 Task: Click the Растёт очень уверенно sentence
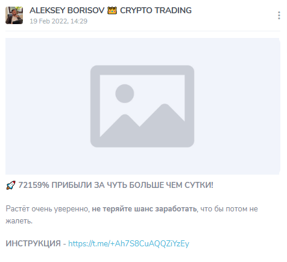pos(47,209)
